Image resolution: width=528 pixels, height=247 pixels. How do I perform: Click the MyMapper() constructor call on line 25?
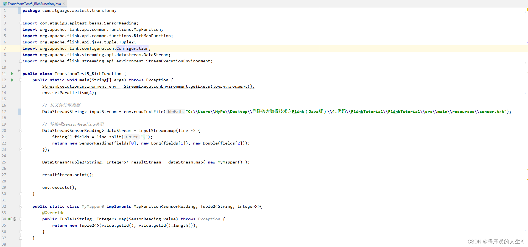230,162
